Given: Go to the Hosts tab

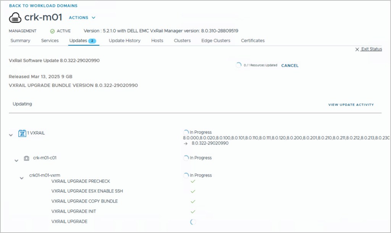Looking at the screenshot, I should point(157,40).
